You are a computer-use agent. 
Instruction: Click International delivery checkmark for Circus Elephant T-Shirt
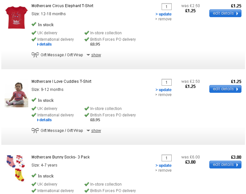point(34,39)
